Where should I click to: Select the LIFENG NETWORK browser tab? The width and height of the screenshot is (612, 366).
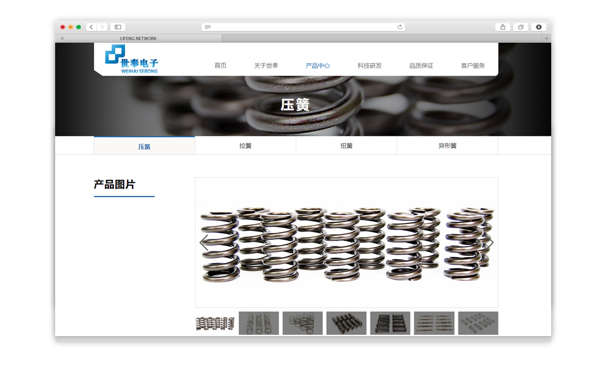tap(139, 38)
